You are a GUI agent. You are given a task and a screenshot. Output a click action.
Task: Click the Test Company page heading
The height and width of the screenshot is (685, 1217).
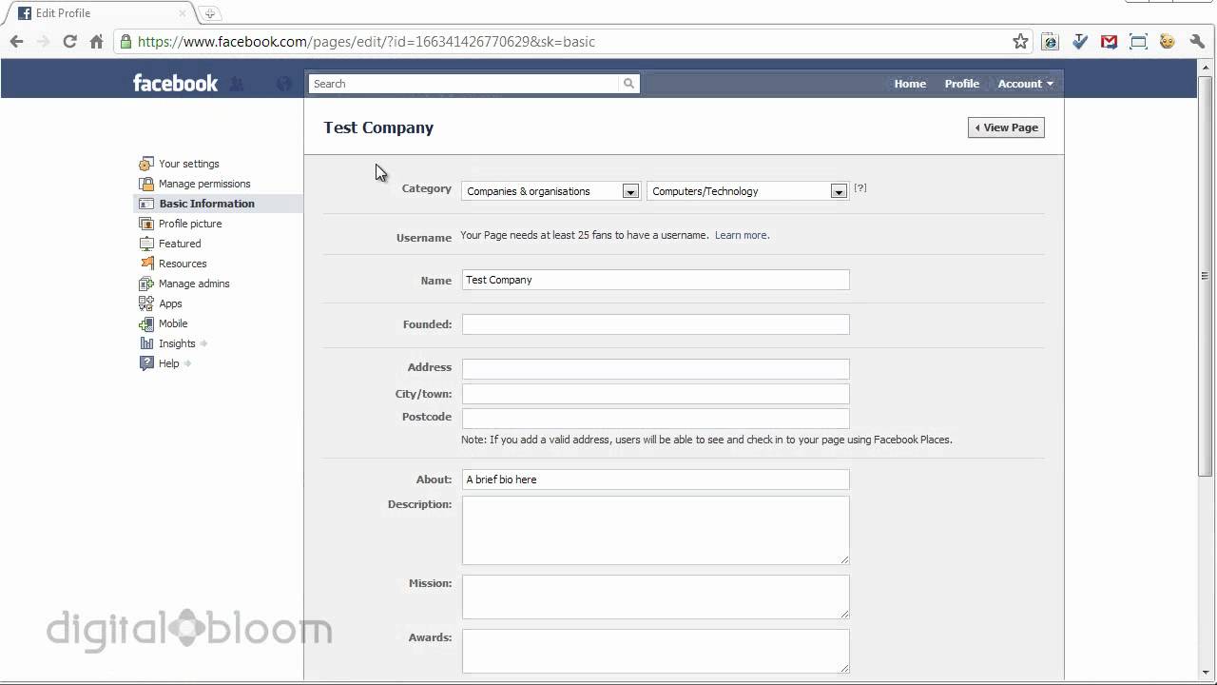[x=378, y=127]
